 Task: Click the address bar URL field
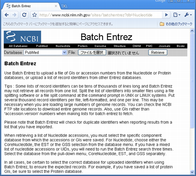point(100,15)
